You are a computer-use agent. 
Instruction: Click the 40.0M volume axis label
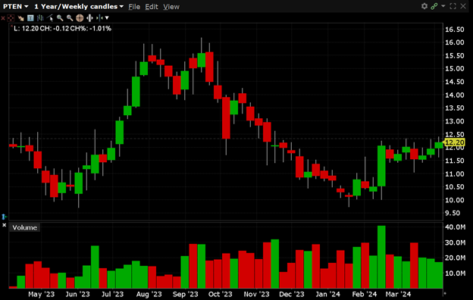click(x=456, y=227)
